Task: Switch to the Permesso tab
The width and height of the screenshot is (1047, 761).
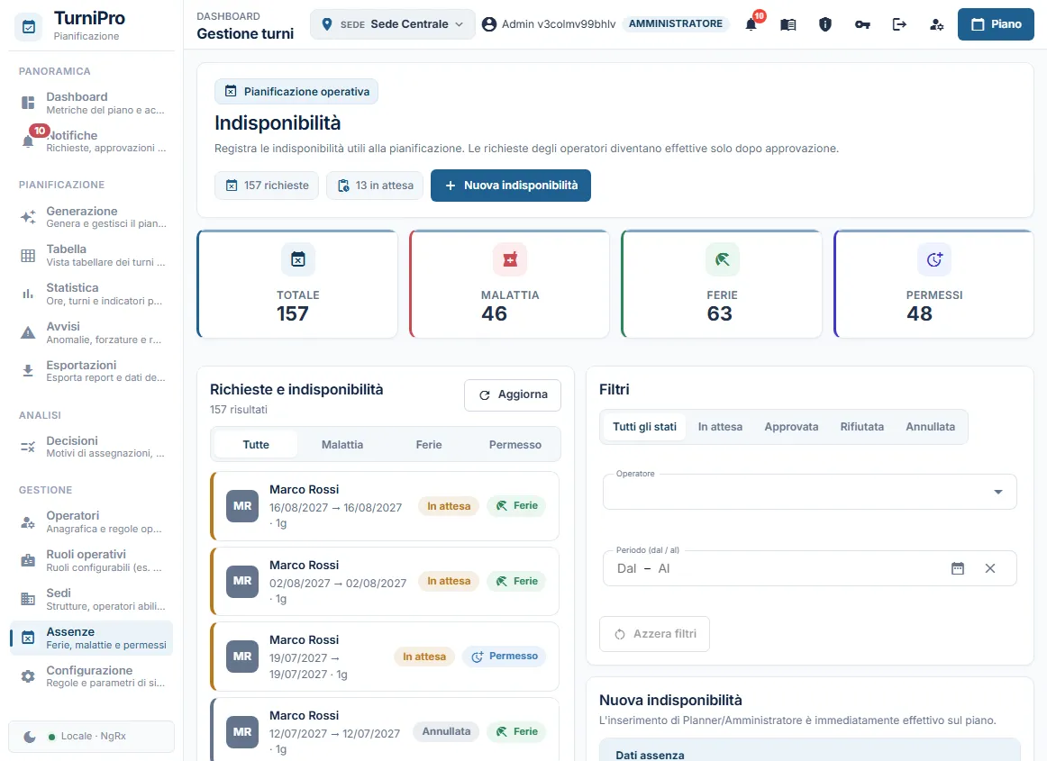Action: pos(514,445)
